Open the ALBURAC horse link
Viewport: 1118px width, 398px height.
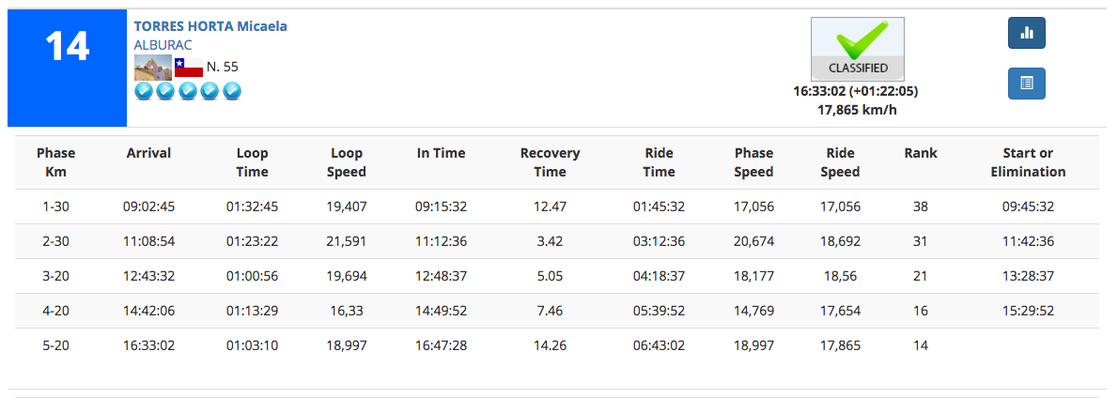click(163, 44)
